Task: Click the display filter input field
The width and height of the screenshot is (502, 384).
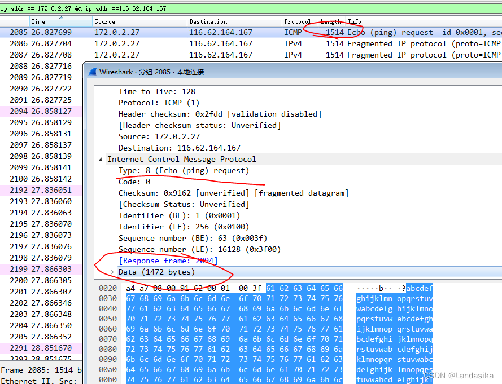Action: click(x=251, y=8)
